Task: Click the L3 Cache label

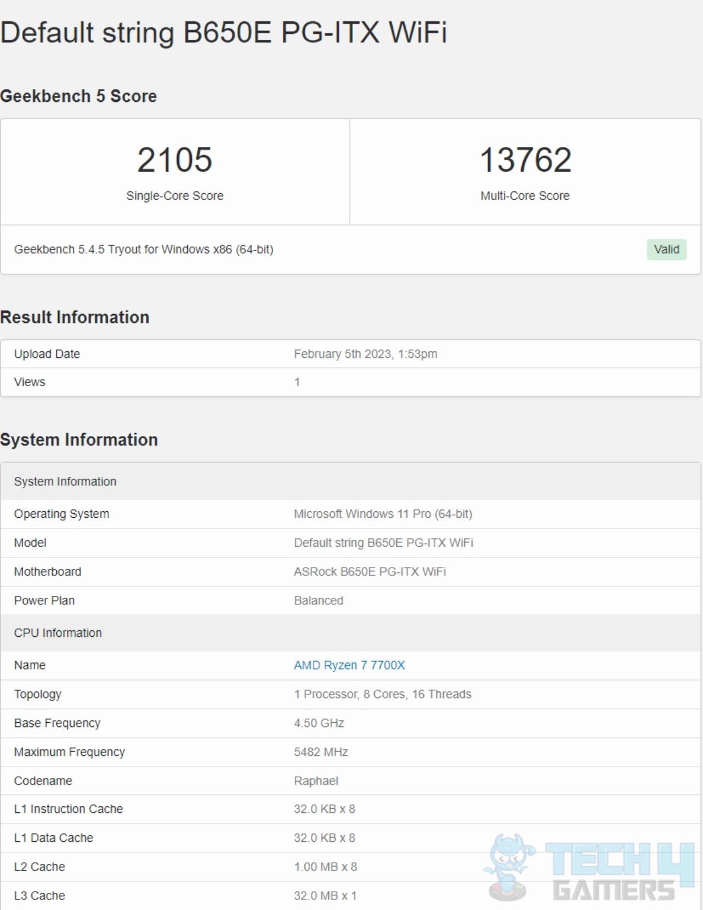Action: [40, 896]
